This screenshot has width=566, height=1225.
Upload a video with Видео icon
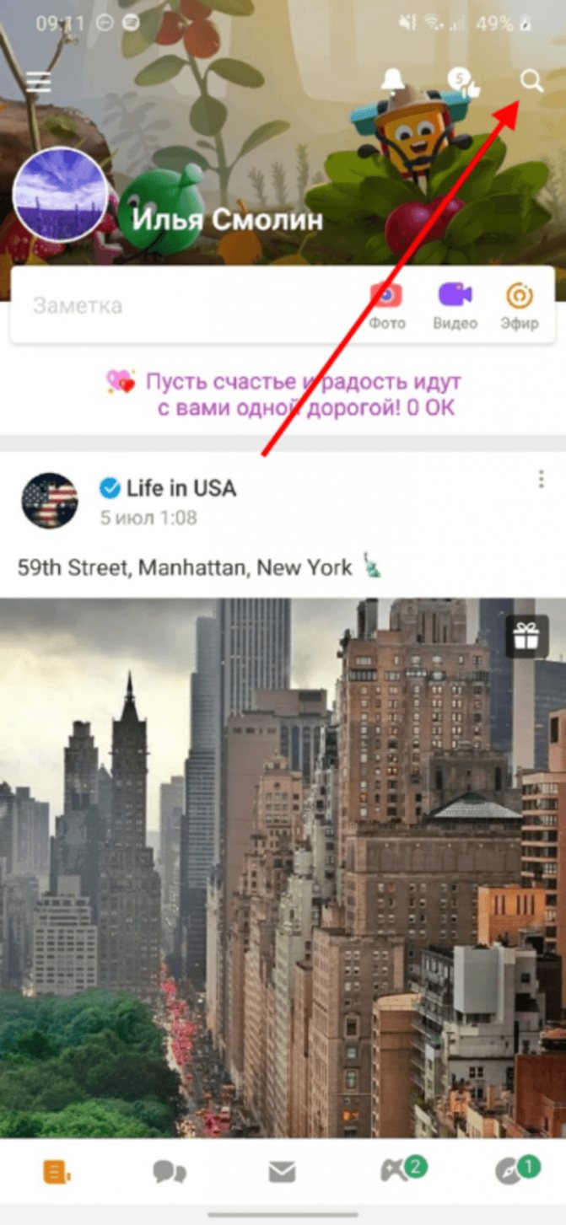455,305
